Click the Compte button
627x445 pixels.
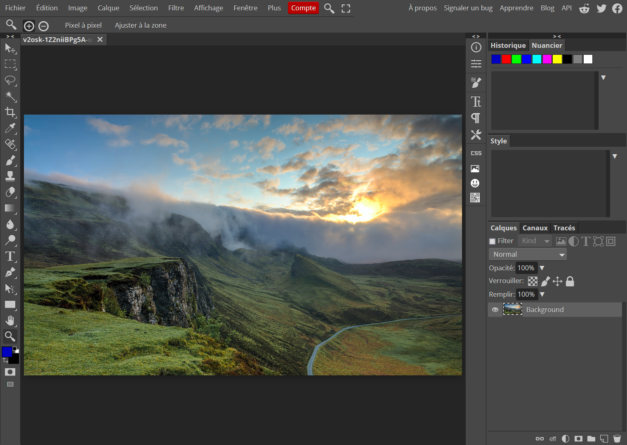303,8
